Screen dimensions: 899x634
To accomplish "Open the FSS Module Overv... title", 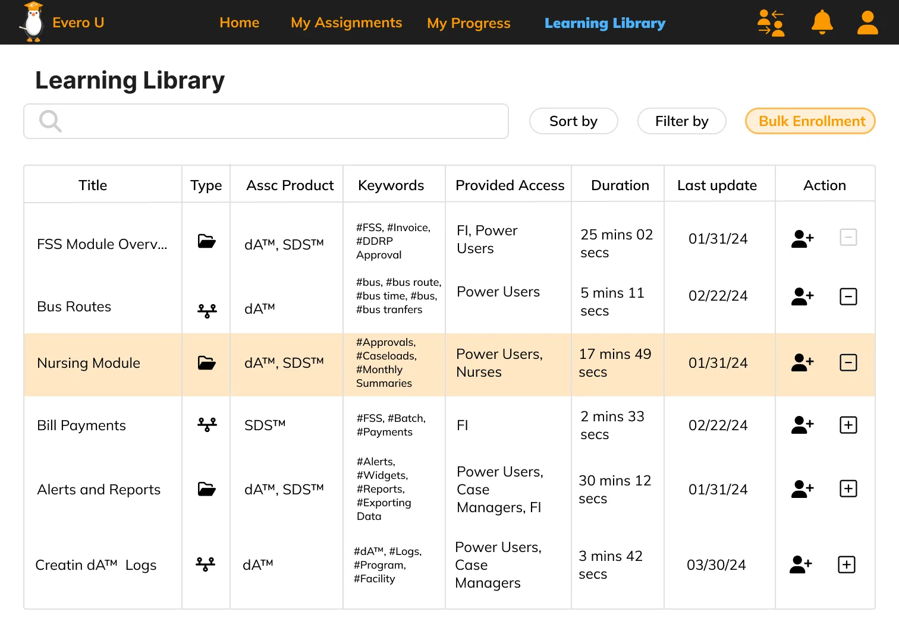I will [x=102, y=244].
